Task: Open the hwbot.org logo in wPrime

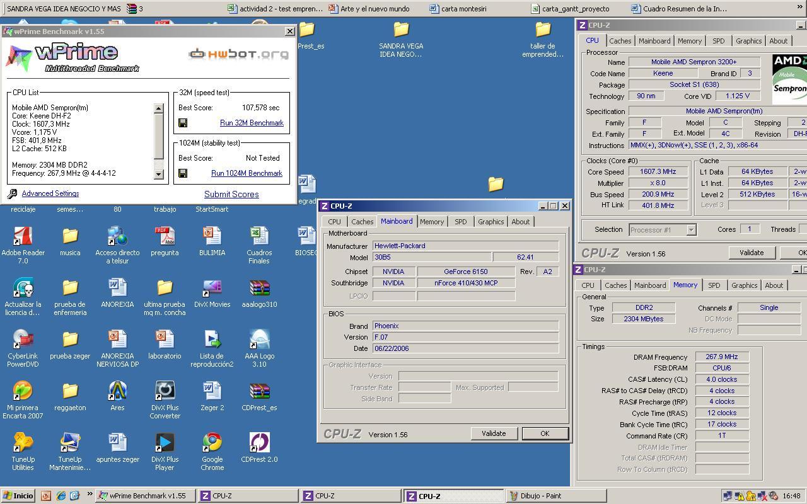Action: tap(238, 54)
